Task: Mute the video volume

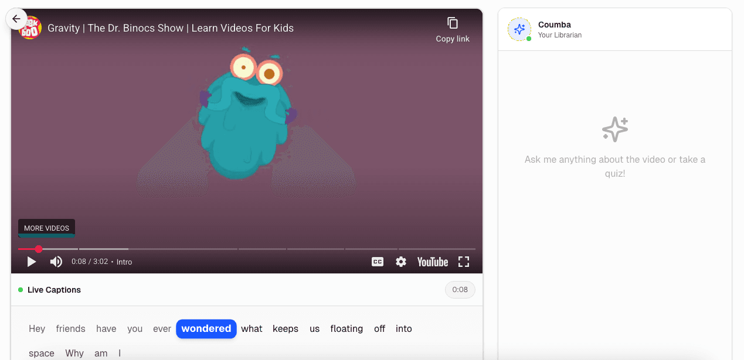Action: (x=56, y=262)
